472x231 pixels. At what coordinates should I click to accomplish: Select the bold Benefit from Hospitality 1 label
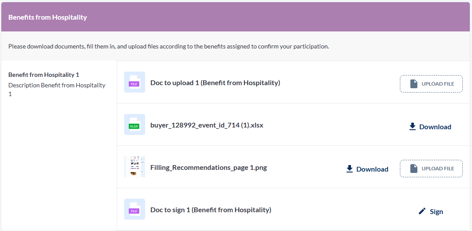pos(44,75)
